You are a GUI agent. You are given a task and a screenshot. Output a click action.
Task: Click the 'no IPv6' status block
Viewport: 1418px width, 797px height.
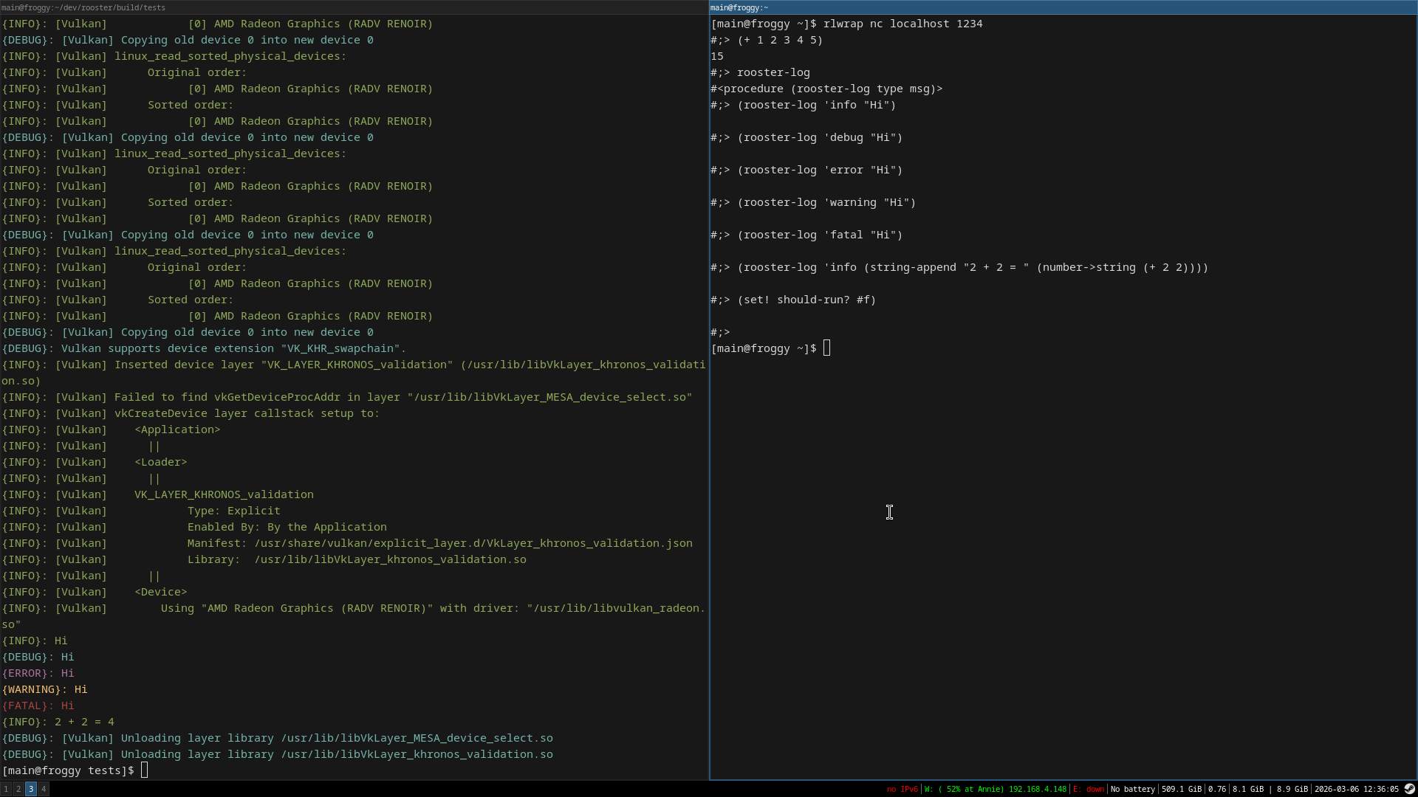pyautogui.click(x=902, y=789)
